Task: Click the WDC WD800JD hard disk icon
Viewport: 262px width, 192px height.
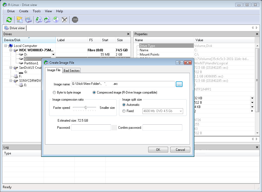Action: point(16,50)
